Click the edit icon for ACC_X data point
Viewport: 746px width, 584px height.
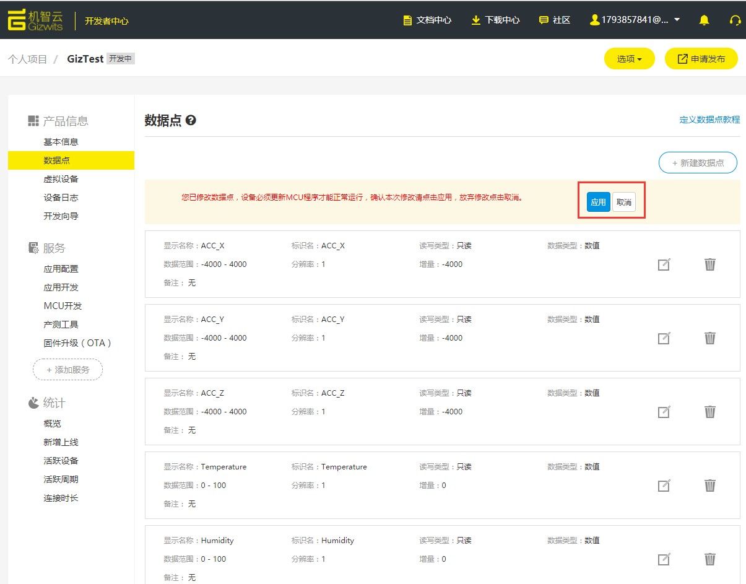664,264
